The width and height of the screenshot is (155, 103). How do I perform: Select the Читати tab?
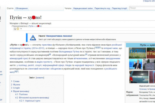[x=68, y=8]
